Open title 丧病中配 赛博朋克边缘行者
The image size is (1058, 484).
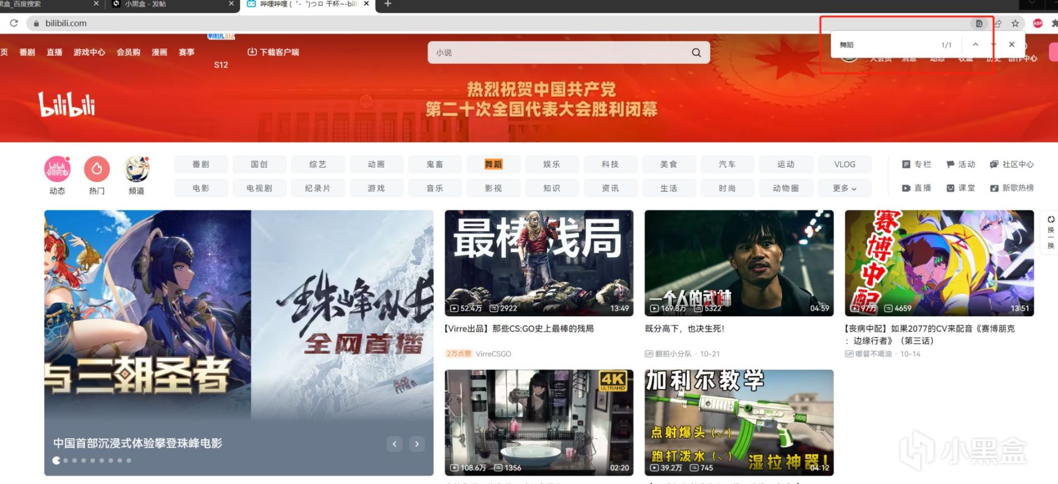(x=930, y=335)
